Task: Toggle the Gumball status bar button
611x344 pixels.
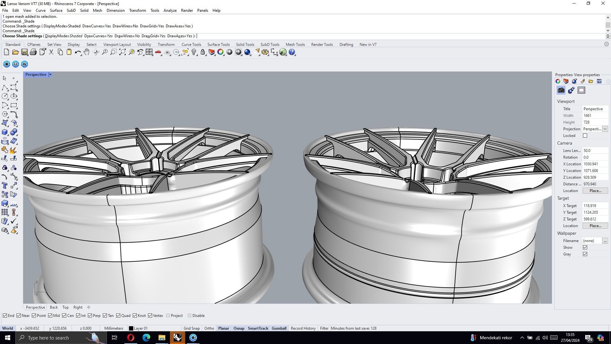Action: (279, 328)
